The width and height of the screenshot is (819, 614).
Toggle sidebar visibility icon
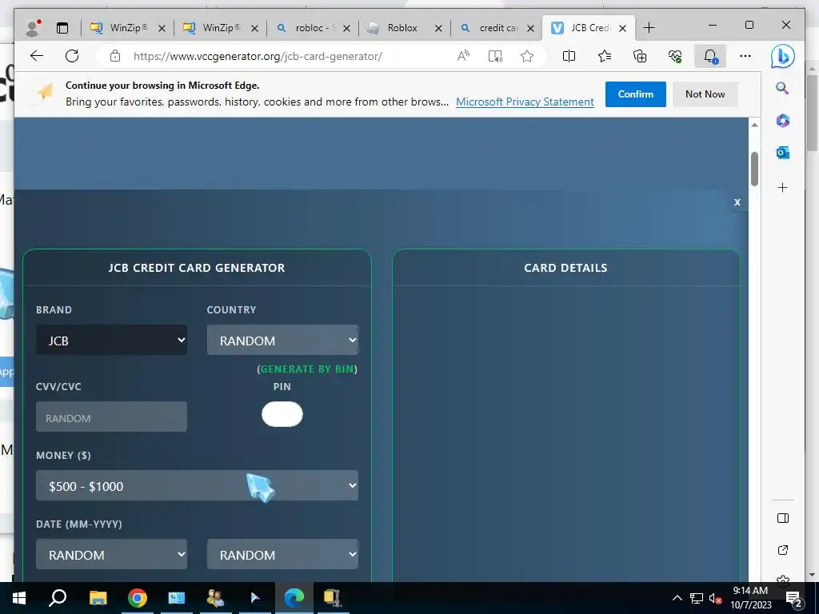pyautogui.click(x=782, y=518)
